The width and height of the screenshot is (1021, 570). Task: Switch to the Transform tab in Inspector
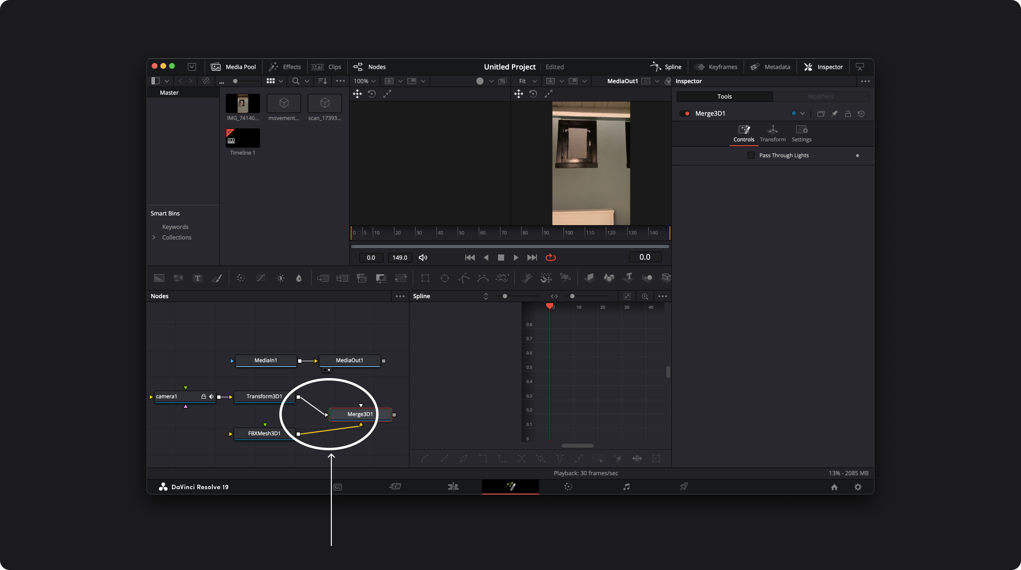[772, 134]
